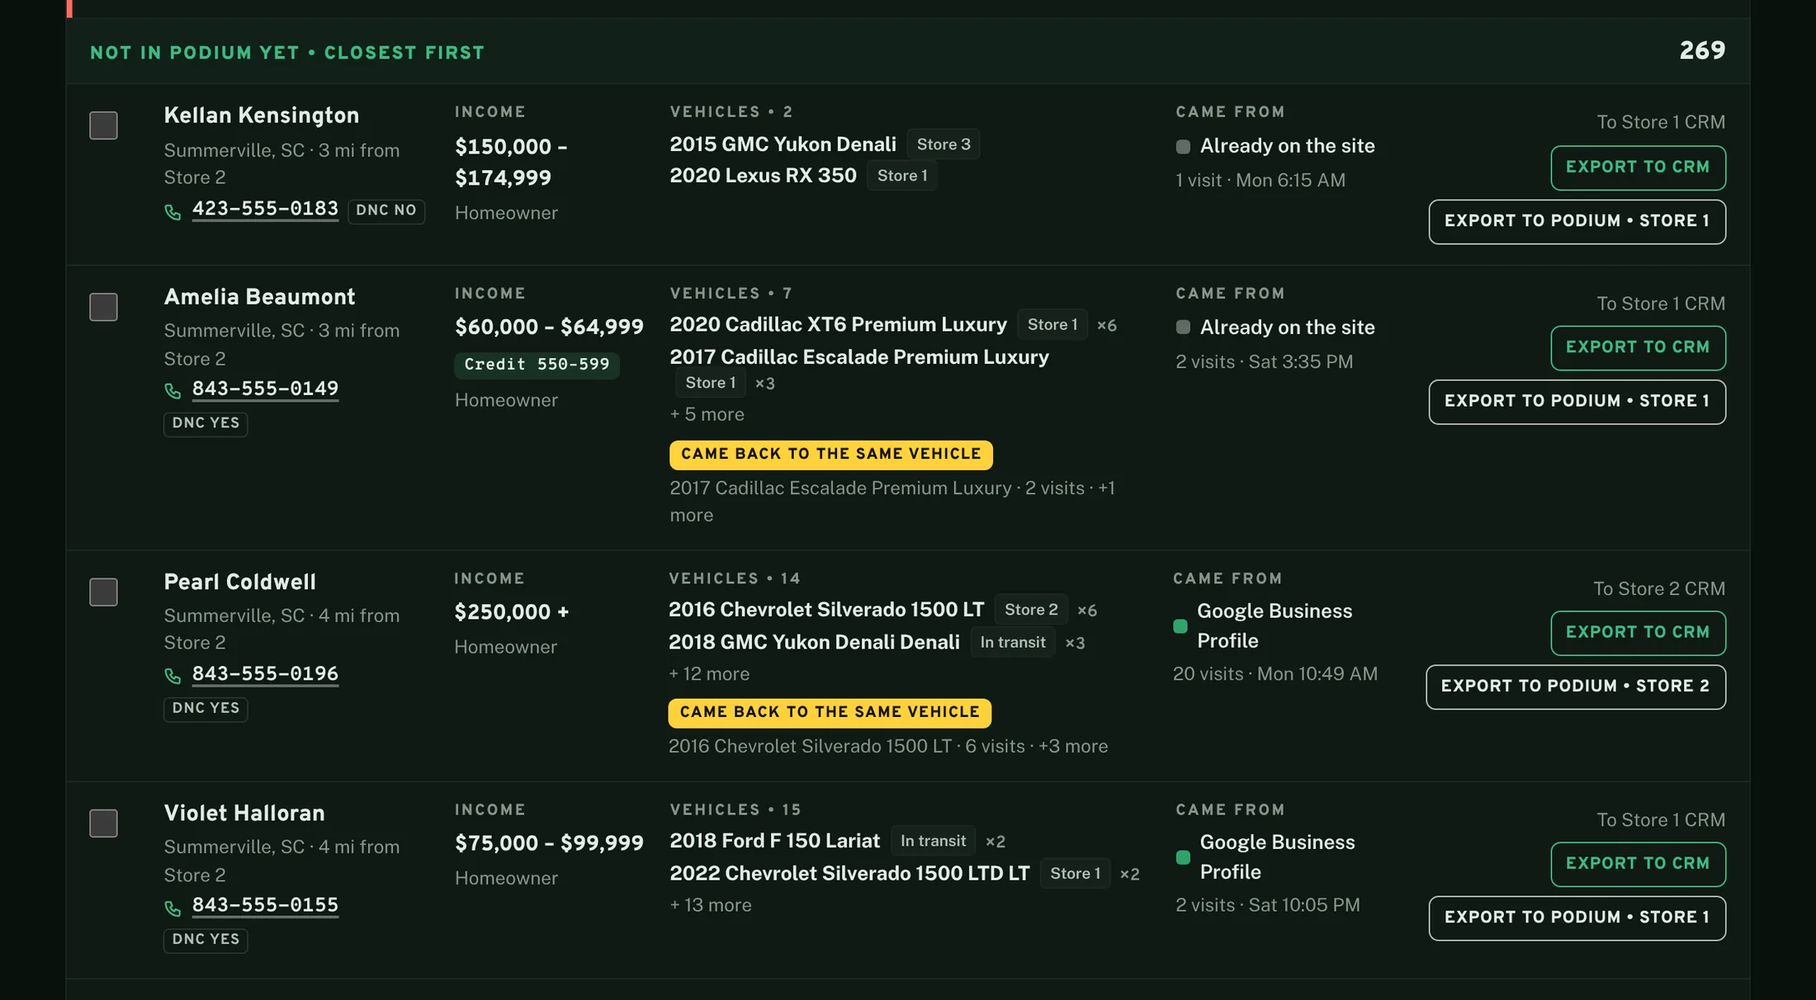Click phone icon beside 843-555-0149
Viewport: 1816px width, 1000px height.
173,391
